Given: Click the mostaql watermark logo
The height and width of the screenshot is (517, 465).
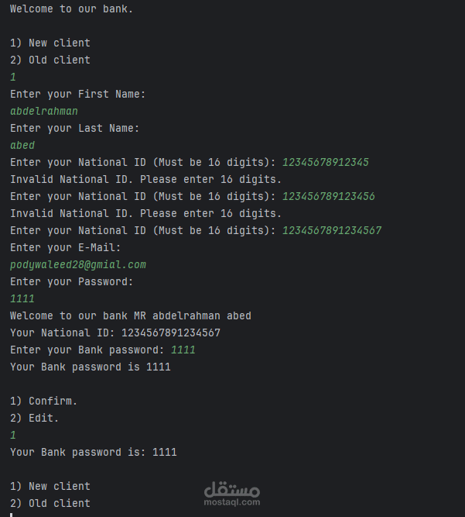Looking at the screenshot, I should pyautogui.click(x=232, y=493).
